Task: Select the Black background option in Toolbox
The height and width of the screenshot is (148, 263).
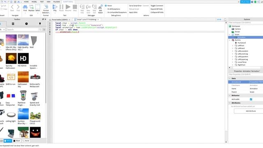Action: click(x=17, y=141)
